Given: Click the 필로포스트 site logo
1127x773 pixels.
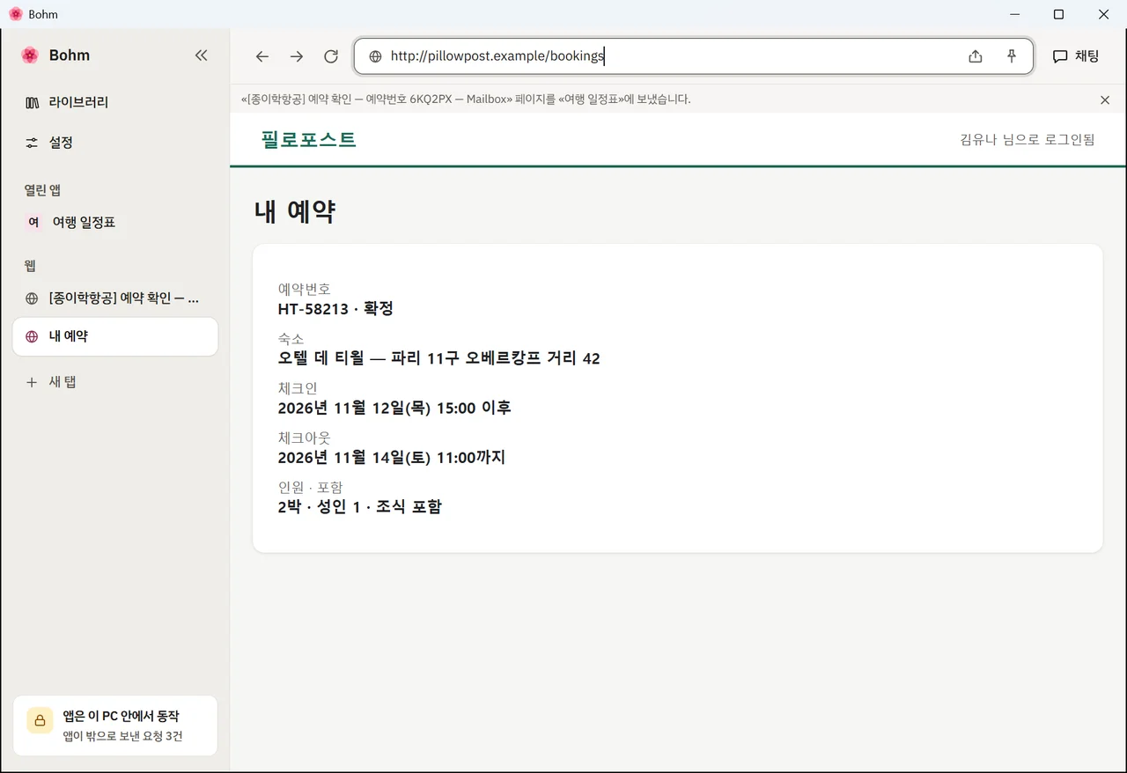Looking at the screenshot, I should coord(308,139).
